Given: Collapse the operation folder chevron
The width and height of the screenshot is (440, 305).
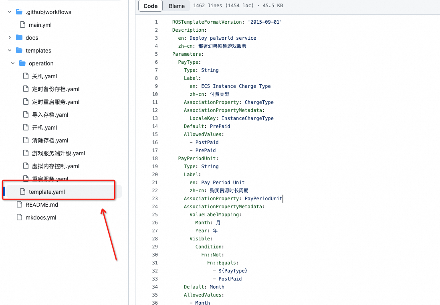Looking at the screenshot, I should 13,63.
